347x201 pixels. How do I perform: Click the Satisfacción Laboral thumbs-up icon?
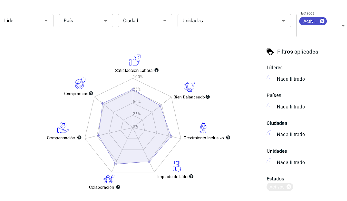point(135,60)
